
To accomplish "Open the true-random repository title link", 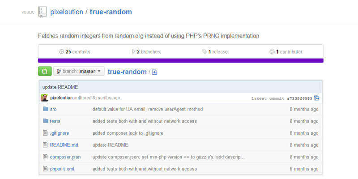I will 111,12.
